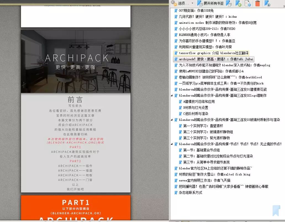The image size is (285, 222).
Task: Delete bookmark with the red trash icon
Action: pyautogui.click(x=258, y=3)
